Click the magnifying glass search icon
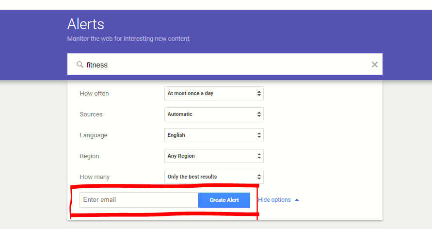 (x=80, y=65)
